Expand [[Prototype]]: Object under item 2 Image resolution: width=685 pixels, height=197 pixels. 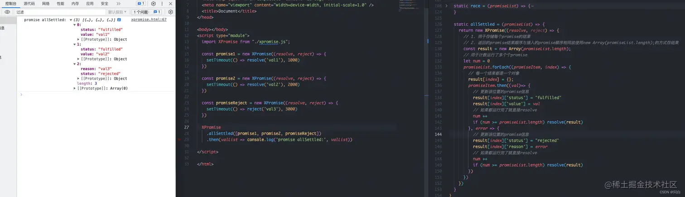tap(79, 78)
